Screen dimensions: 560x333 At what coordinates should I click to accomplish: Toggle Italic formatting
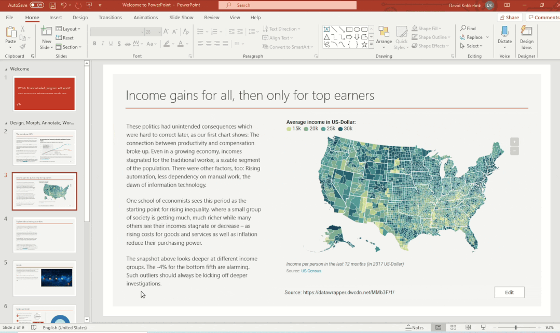[x=103, y=44]
